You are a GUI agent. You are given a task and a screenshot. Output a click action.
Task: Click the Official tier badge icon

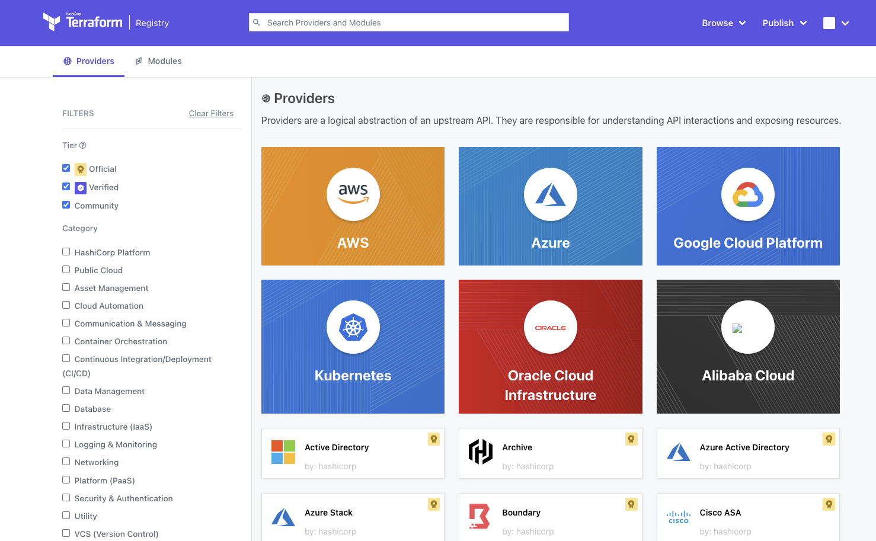(81, 169)
